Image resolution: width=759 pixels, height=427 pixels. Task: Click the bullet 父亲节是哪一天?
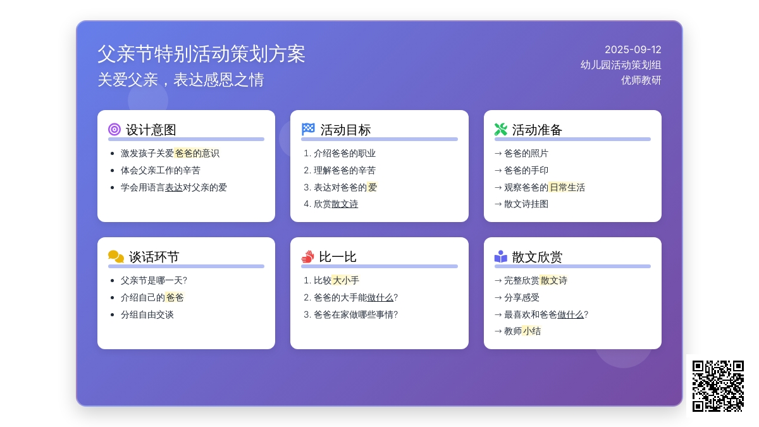pos(154,280)
